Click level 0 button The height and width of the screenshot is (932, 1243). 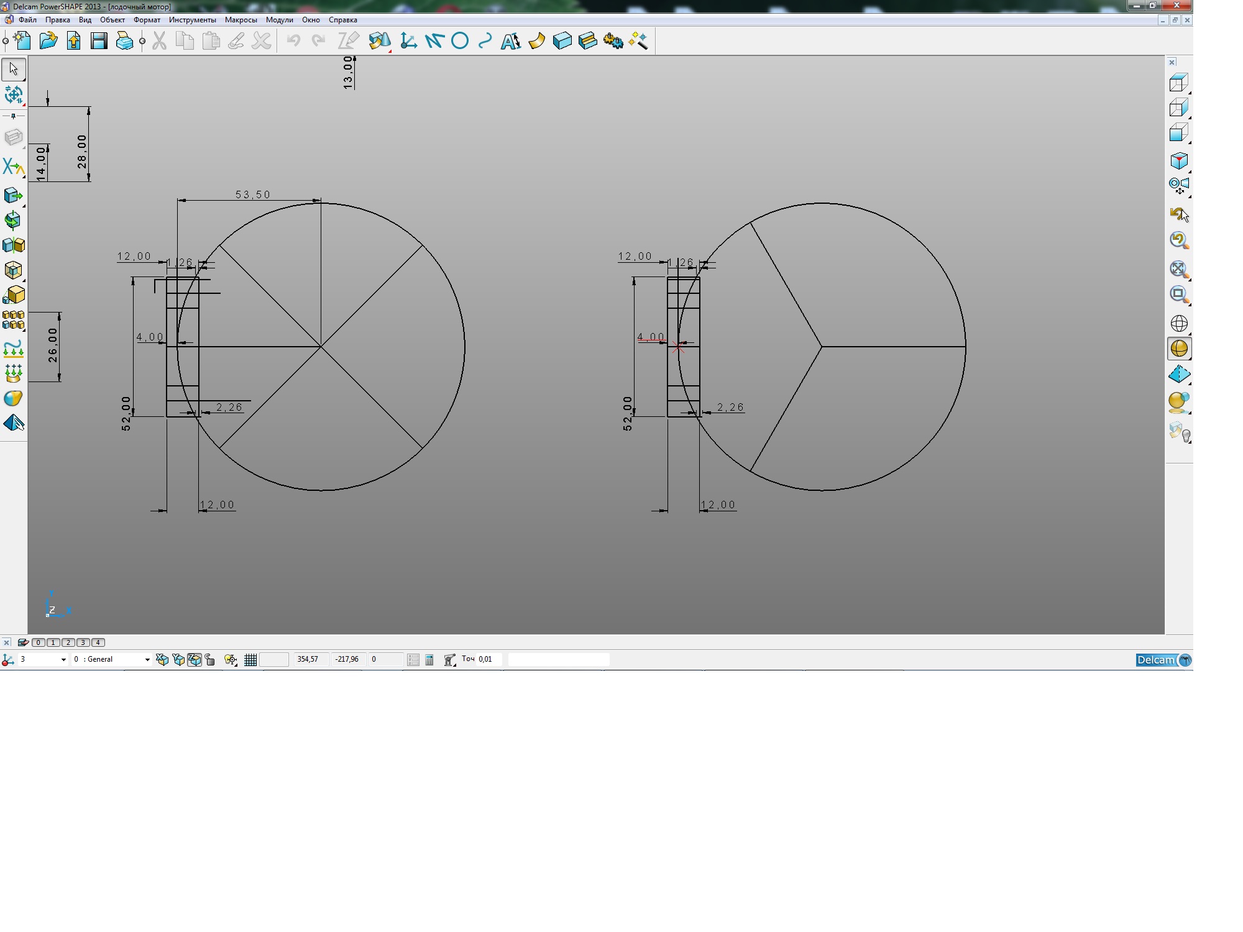tap(39, 642)
